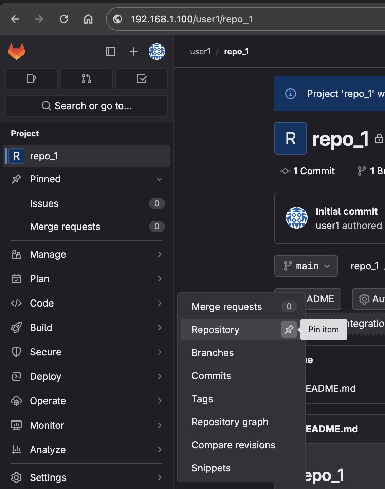Choose Repository graph in flyout menu
Image resolution: width=385 pixels, height=489 pixels.
(x=230, y=422)
